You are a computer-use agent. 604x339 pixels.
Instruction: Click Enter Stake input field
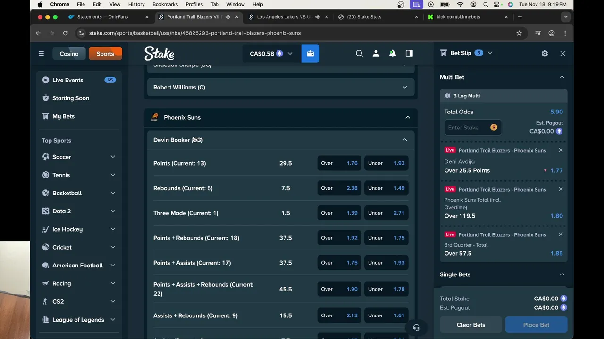pos(472,128)
